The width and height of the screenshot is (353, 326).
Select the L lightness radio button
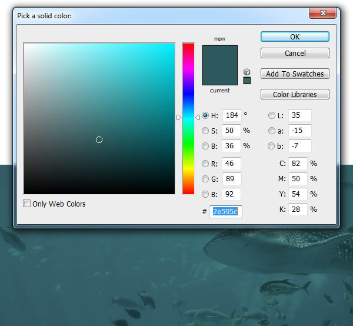point(271,115)
